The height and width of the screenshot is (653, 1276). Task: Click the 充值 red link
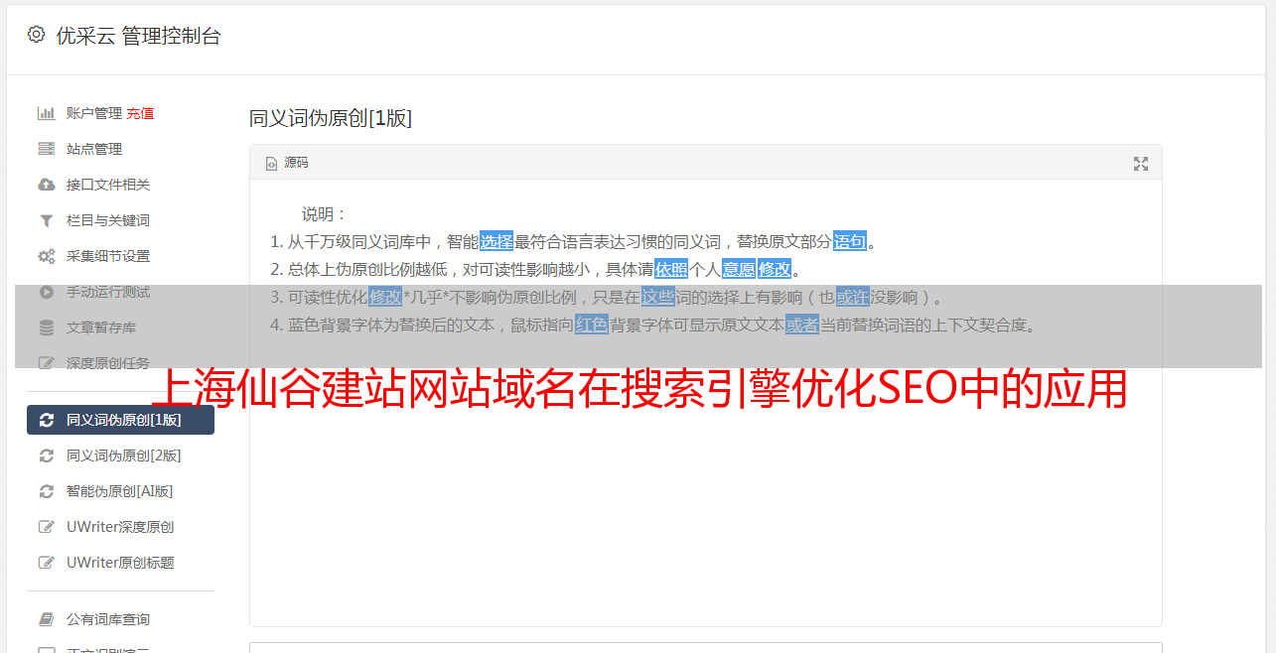click(x=140, y=113)
